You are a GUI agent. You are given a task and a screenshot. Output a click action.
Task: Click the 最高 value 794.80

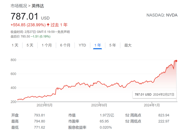coord(39,121)
